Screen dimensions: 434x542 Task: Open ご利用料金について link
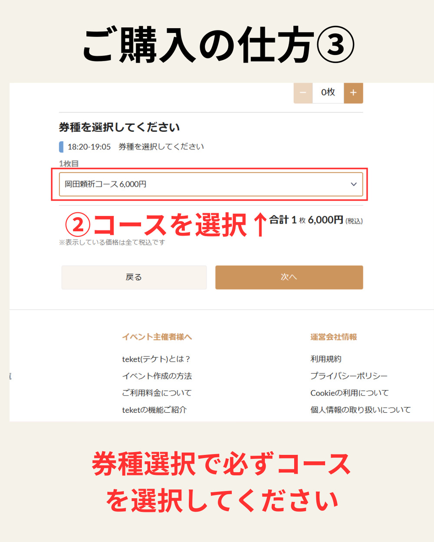click(x=157, y=393)
